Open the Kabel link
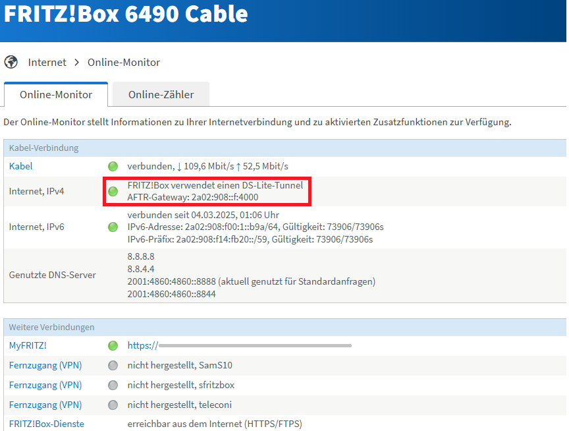 click(20, 166)
